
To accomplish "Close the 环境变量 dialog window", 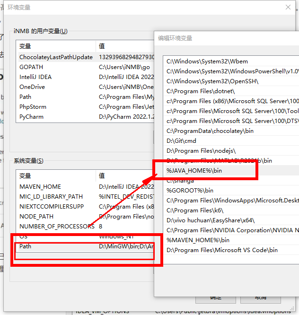I will click(x=288, y=7).
